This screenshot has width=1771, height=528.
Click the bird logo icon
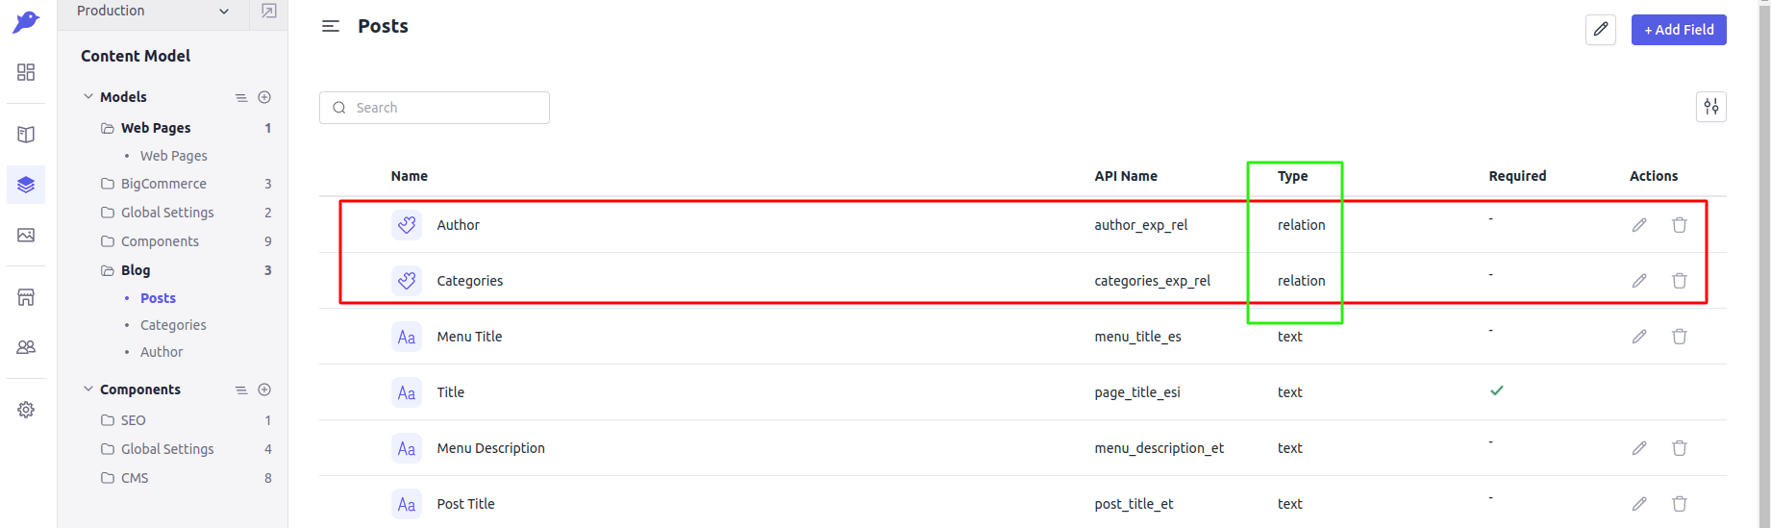tap(26, 21)
